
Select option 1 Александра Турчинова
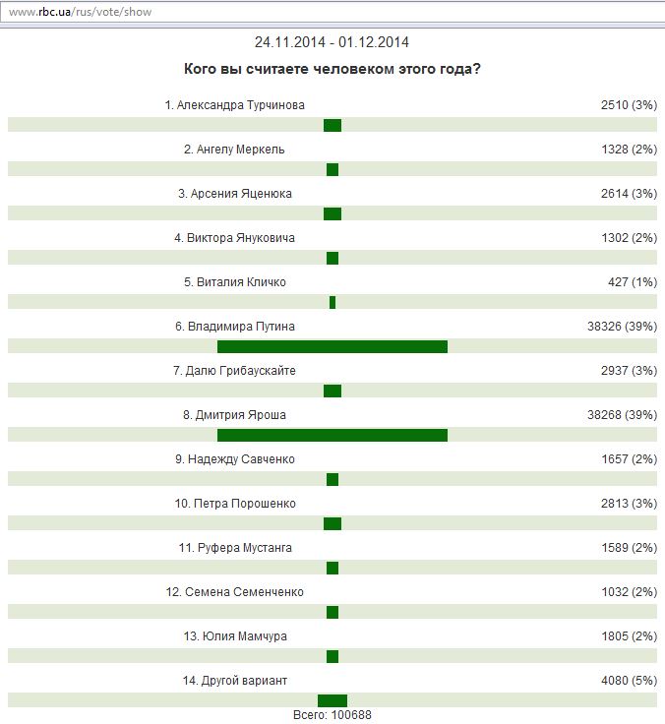tap(234, 105)
